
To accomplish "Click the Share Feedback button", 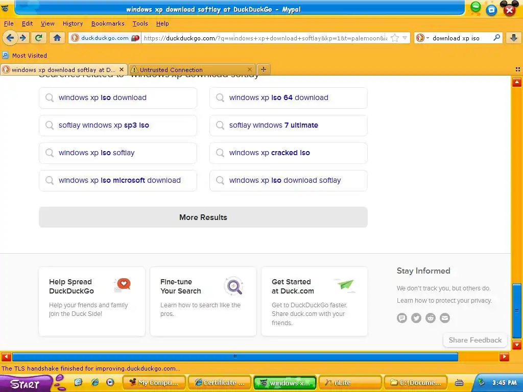I will (475, 340).
